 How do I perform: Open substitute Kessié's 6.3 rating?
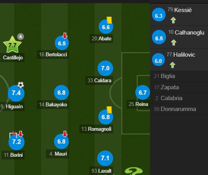coord(159,15)
